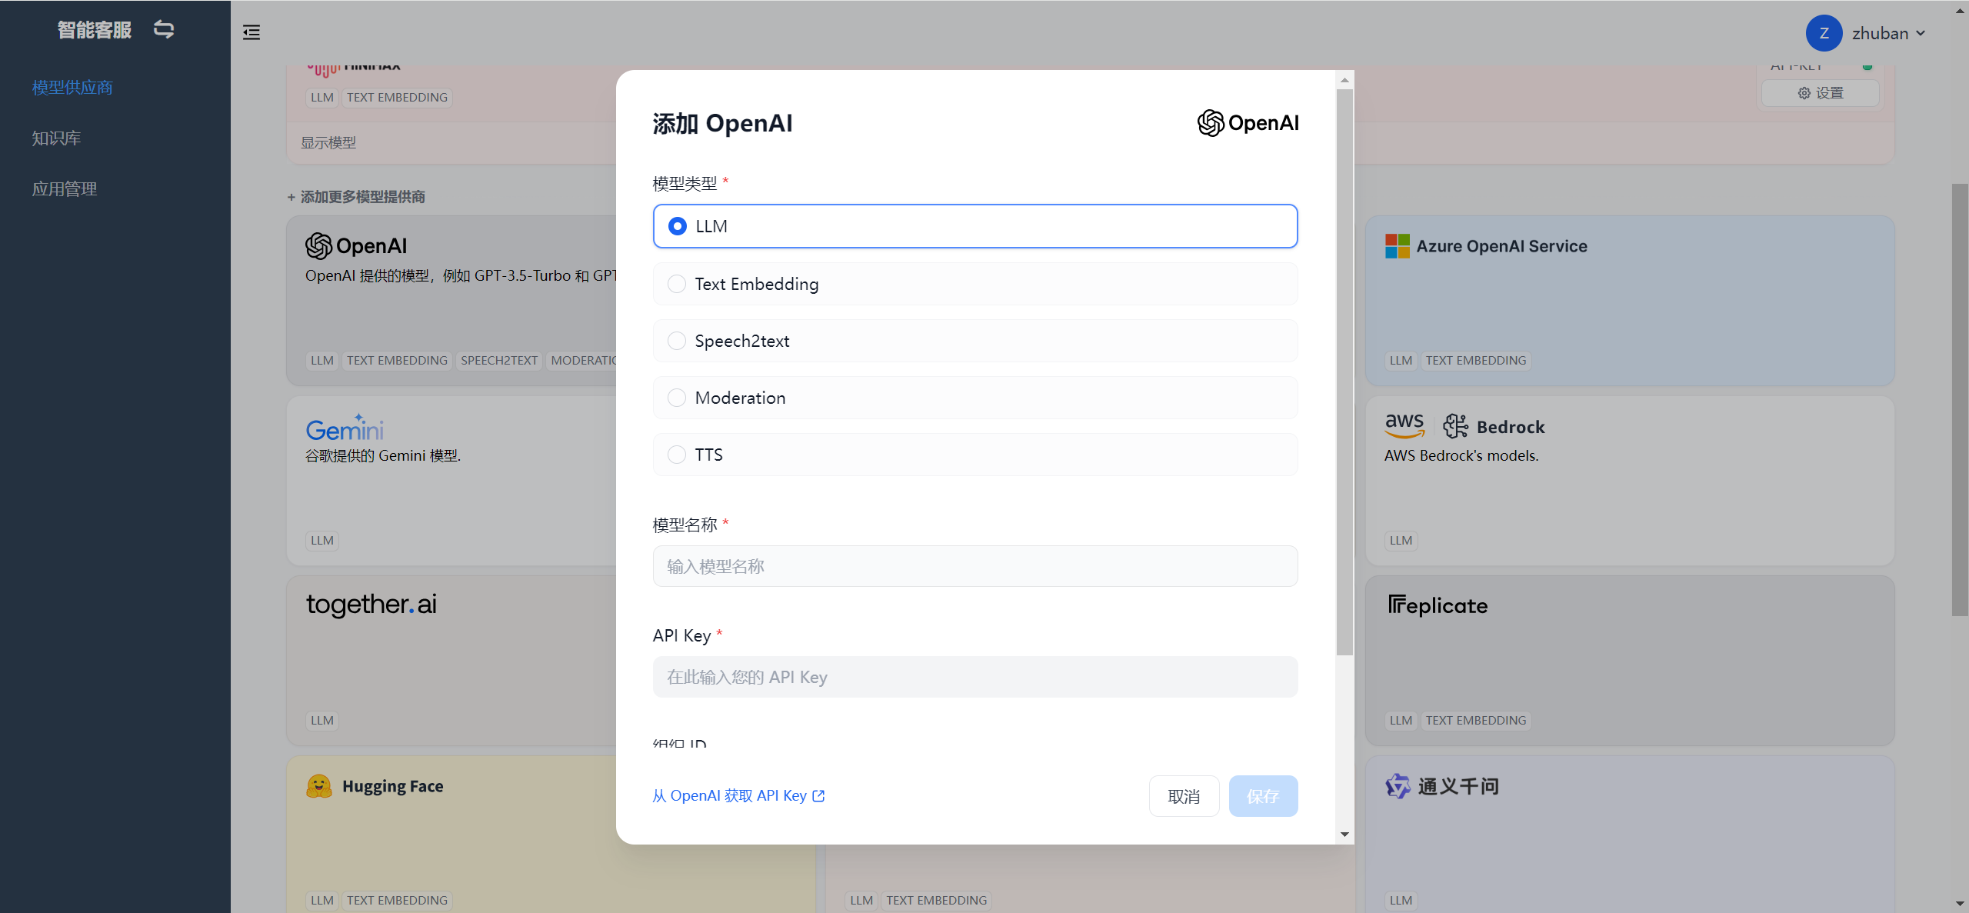1969x913 pixels.
Task: Click TEXT EMBEDDING tag on Hugging Face card
Action: coord(397,901)
